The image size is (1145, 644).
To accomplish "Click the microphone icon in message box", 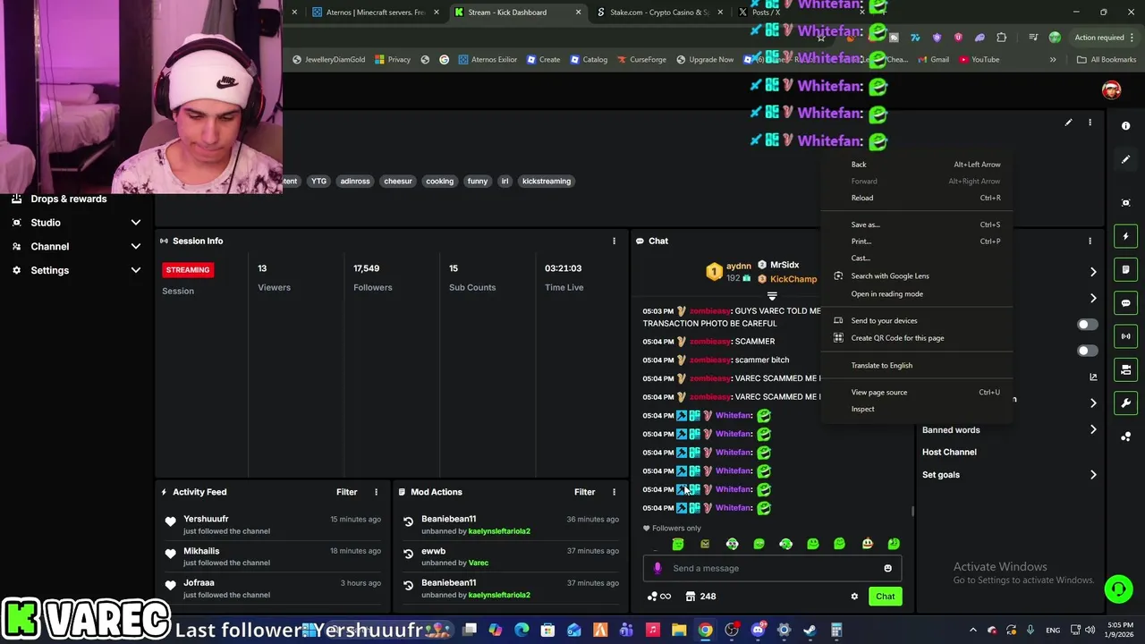I will pos(657,568).
